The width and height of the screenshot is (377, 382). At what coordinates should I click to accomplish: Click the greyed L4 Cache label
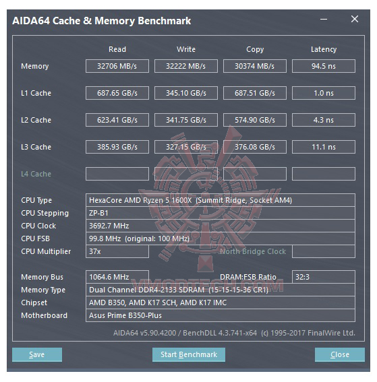[36, 174]
